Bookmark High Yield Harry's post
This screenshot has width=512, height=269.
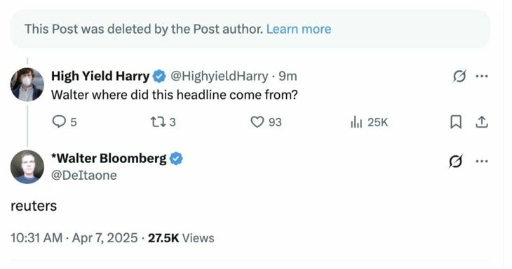click(456, 122)
